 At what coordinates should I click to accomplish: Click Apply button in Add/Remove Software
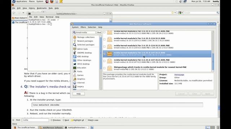coord(208,94)
